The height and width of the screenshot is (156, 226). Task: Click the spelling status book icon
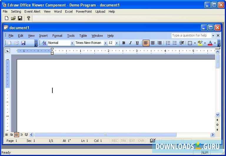click(x=153, y=141)
